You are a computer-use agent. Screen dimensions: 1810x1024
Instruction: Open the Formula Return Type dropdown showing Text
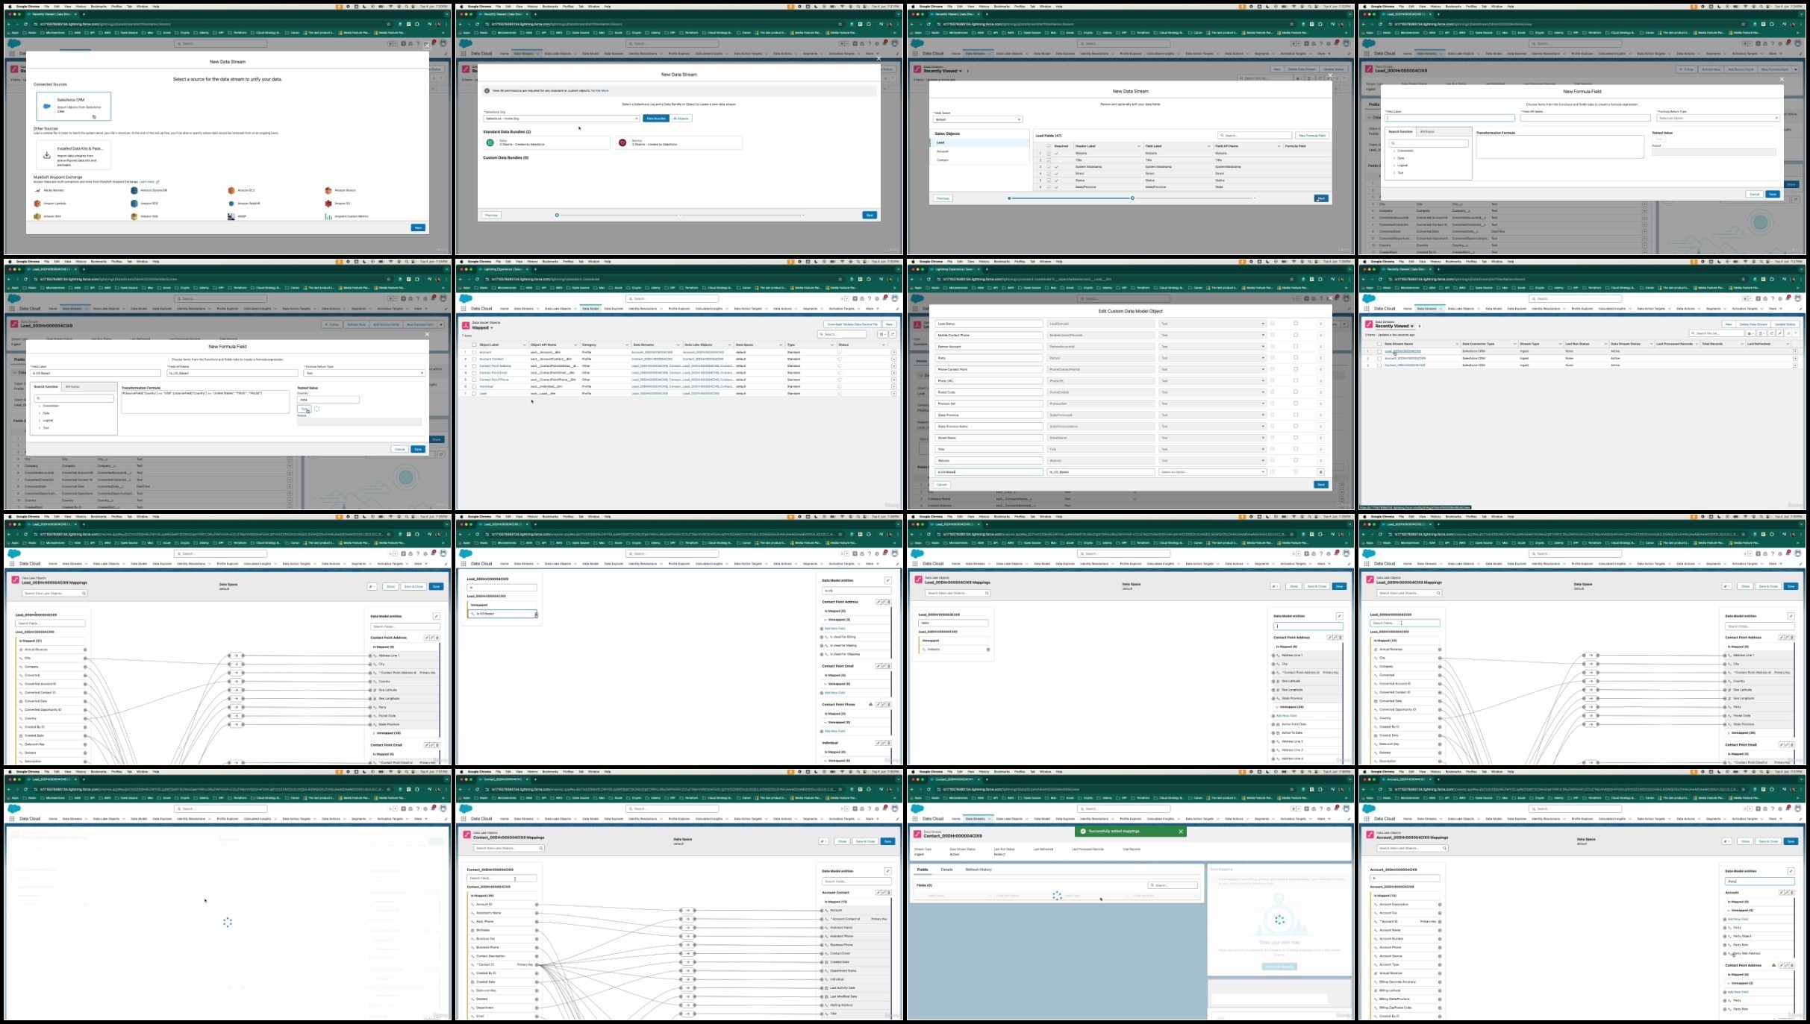click(x=364, y=373)
